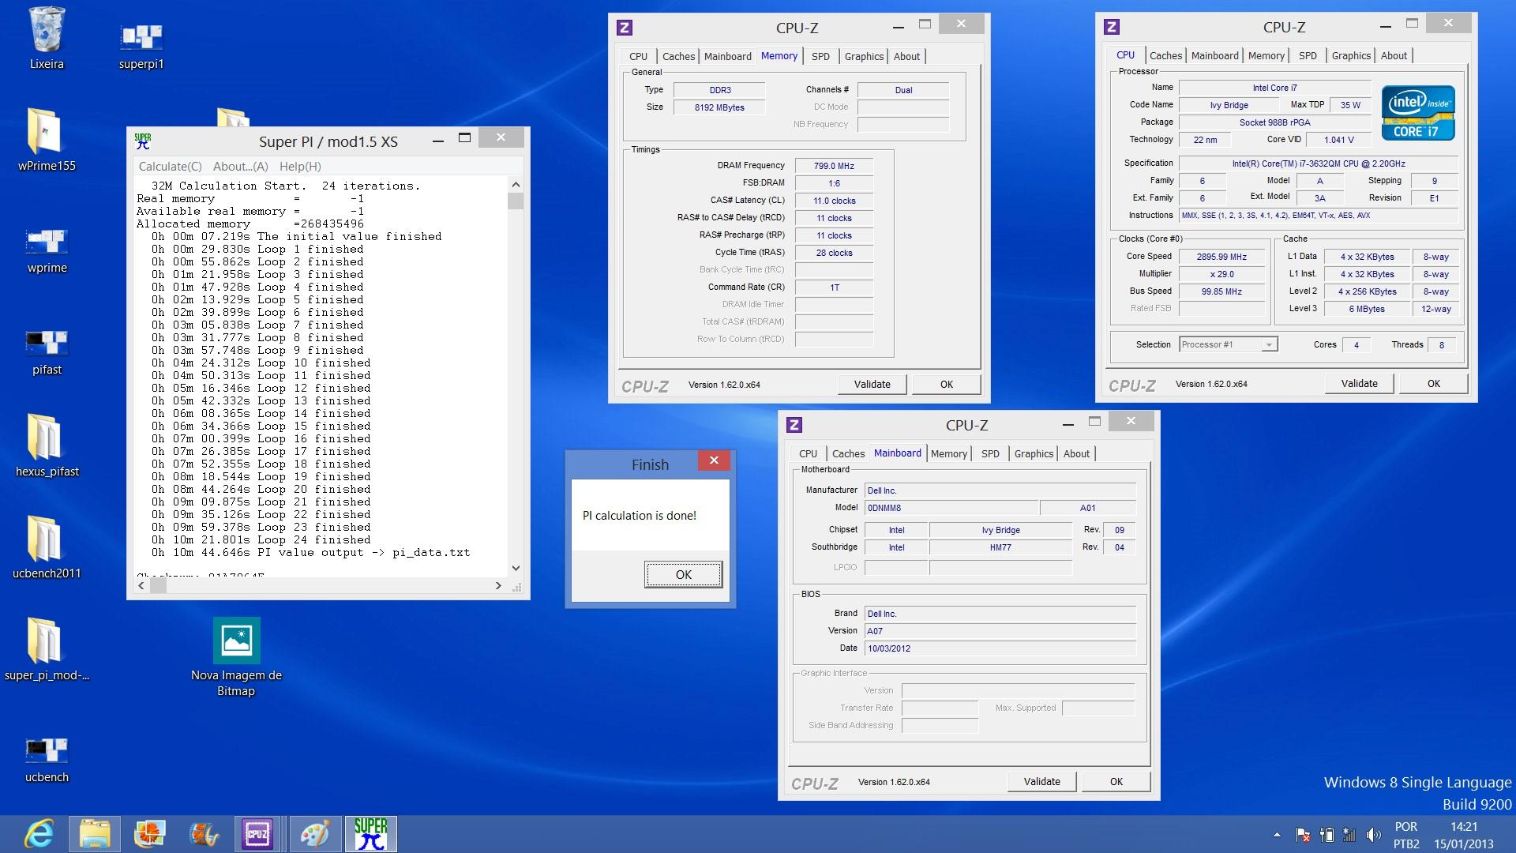This screenshot has height=853, width=1516.
Task: Click OK in Memory CPU-Z window
Action: tap(946, 384)
